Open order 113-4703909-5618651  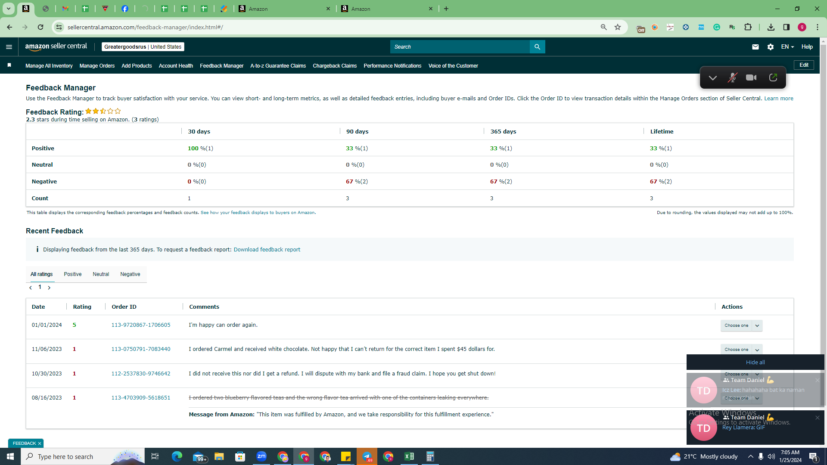point(141,398)
